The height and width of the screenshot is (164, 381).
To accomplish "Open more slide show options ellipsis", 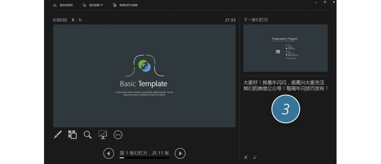I will coord(118,135).
